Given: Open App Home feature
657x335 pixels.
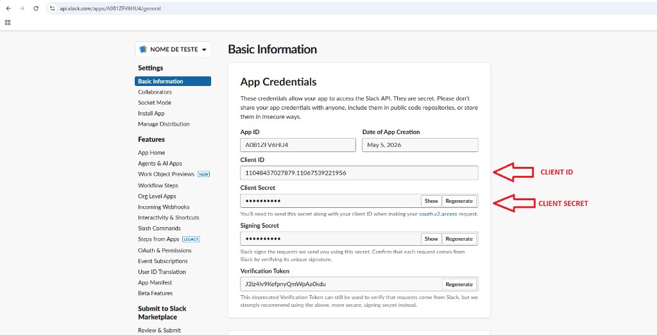Looking at the screenshot, I should click(x=151, y=153).
